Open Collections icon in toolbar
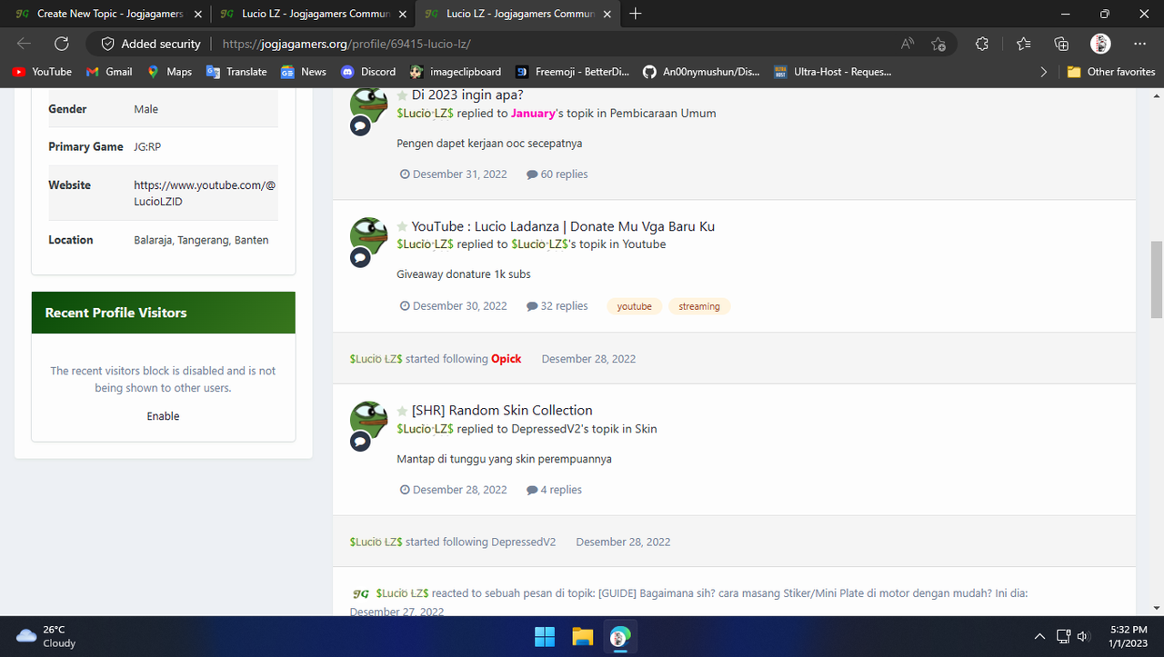 click(x=1061, y=44)
